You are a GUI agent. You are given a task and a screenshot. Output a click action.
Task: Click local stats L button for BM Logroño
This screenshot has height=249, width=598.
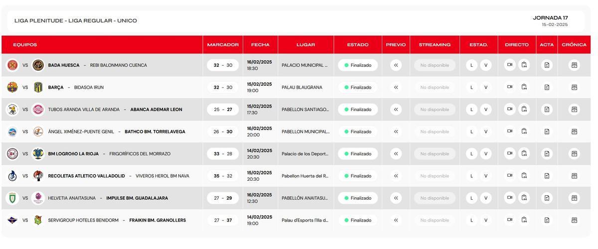click(471, 154)
